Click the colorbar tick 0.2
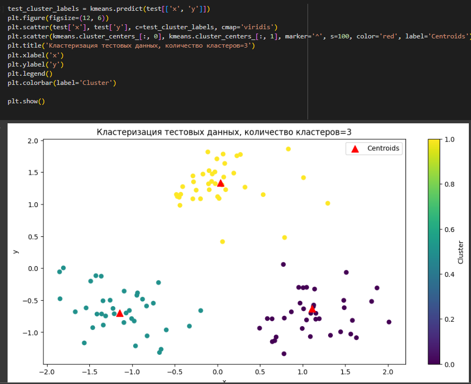The image size is (471, 384). pos(449,320)
